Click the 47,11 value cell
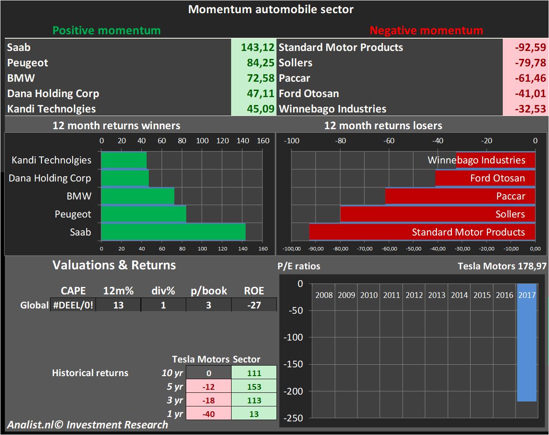The image size is (549, 435). click(253, 94)
